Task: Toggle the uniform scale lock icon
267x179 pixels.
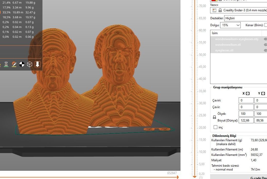Action: point(214,117)
